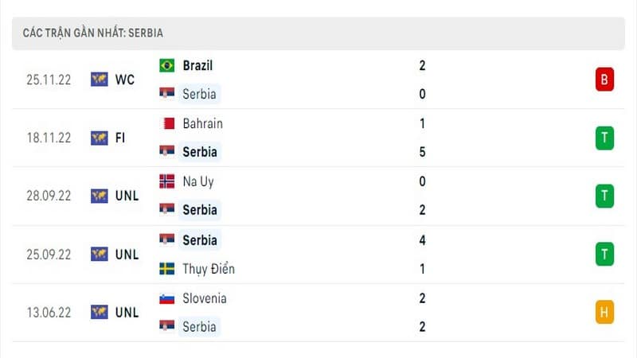Click the world map icon beside FI
Viewport: 637px width, 358px height.
click(x=99, y=138)
